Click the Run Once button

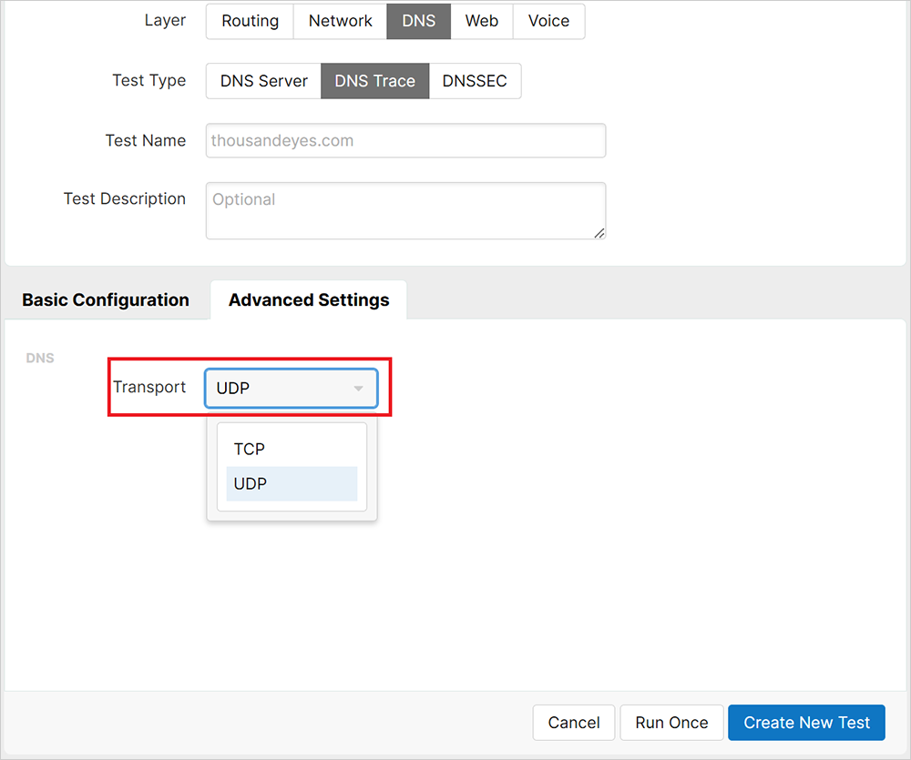click(671, 723)
